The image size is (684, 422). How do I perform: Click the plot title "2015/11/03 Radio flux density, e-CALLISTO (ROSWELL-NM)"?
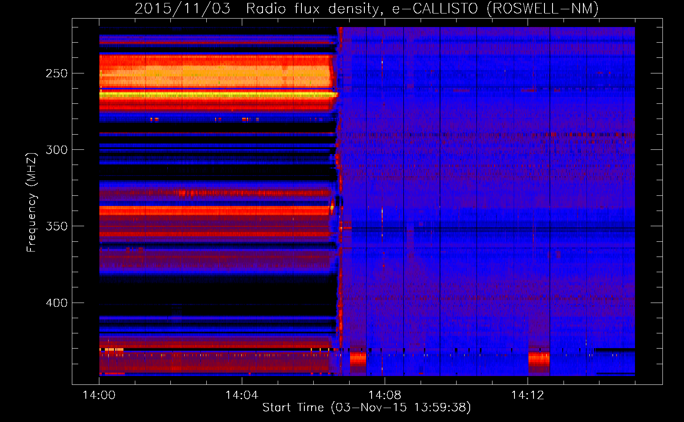[x=367, y=8]
